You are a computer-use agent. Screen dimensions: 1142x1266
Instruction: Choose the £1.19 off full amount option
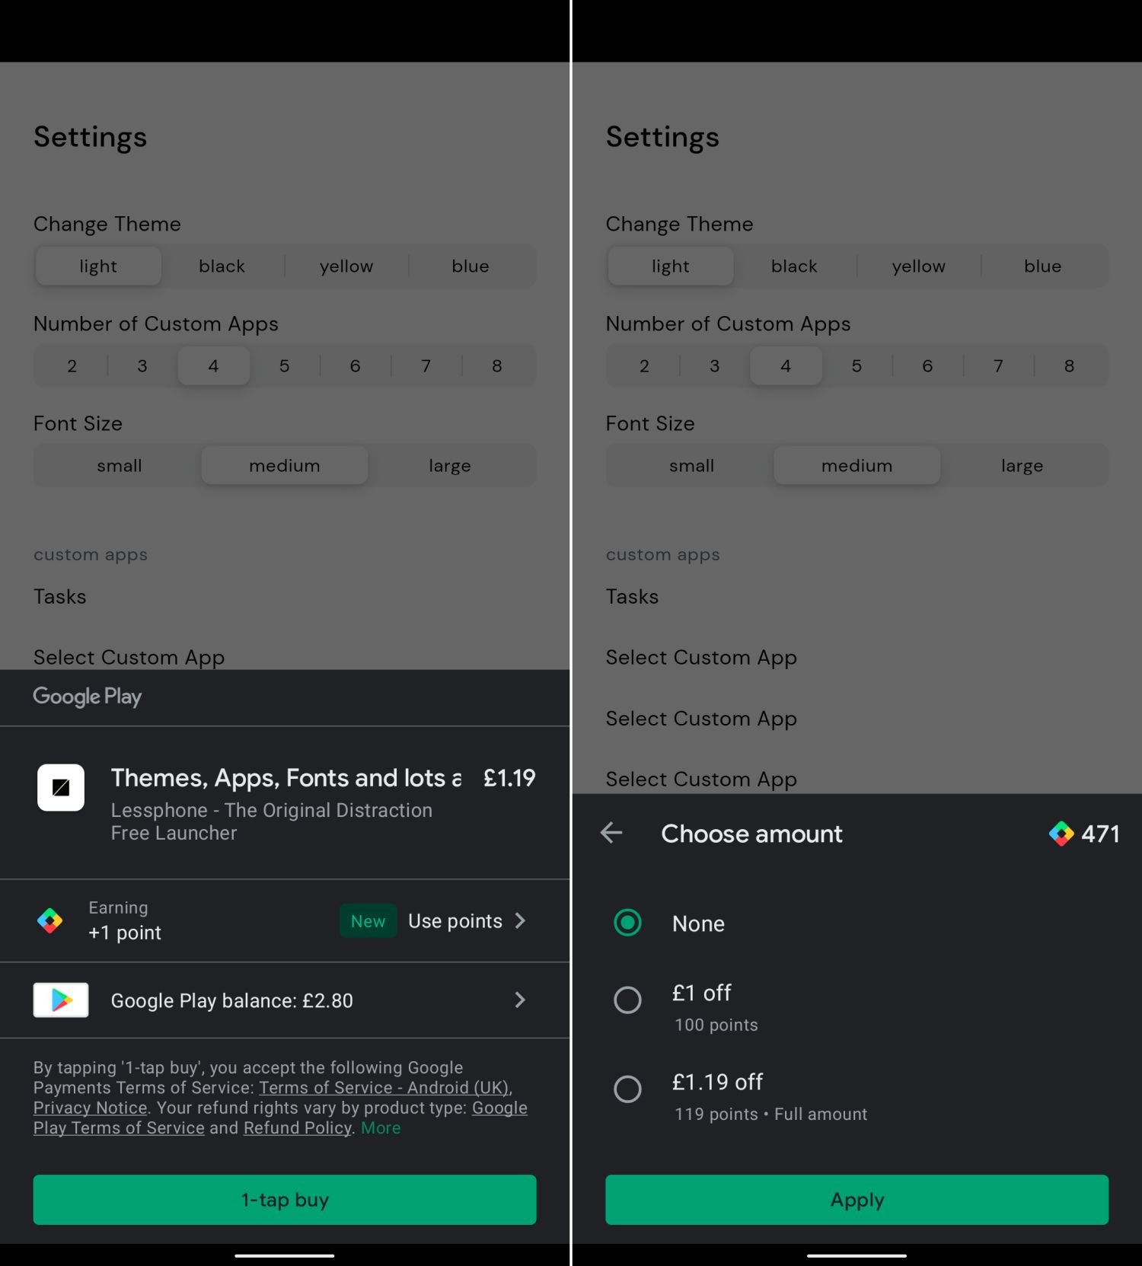628,1089
